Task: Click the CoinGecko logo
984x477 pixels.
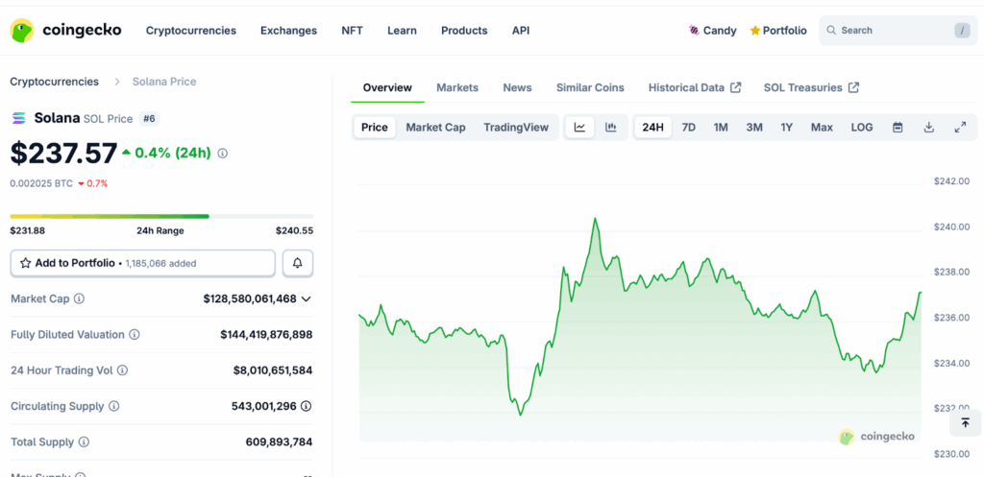Action: point(65,31)
